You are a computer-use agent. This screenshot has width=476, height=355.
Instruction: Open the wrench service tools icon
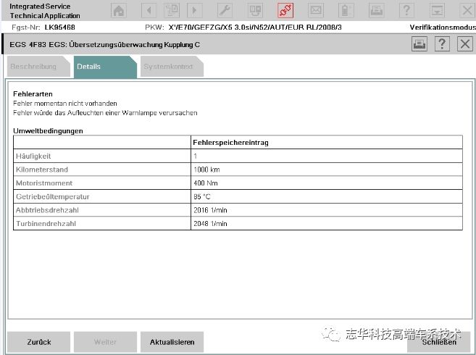[x=225, y=10]
